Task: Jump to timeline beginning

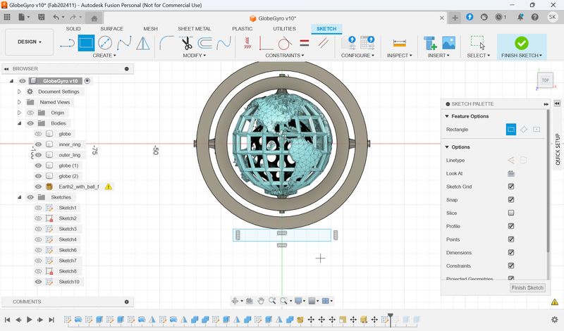Action: point(7,320)
